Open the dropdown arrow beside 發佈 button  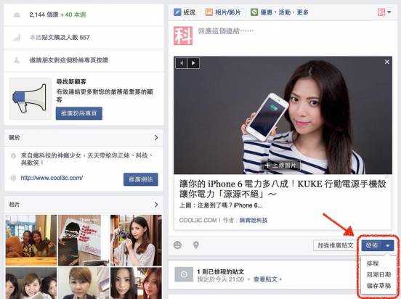tap(388, 245)
